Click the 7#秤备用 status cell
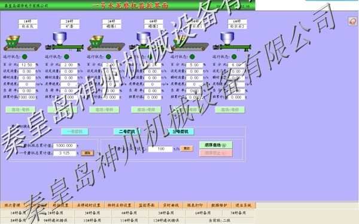Screen dimensions: 359x224 (238, 213)
